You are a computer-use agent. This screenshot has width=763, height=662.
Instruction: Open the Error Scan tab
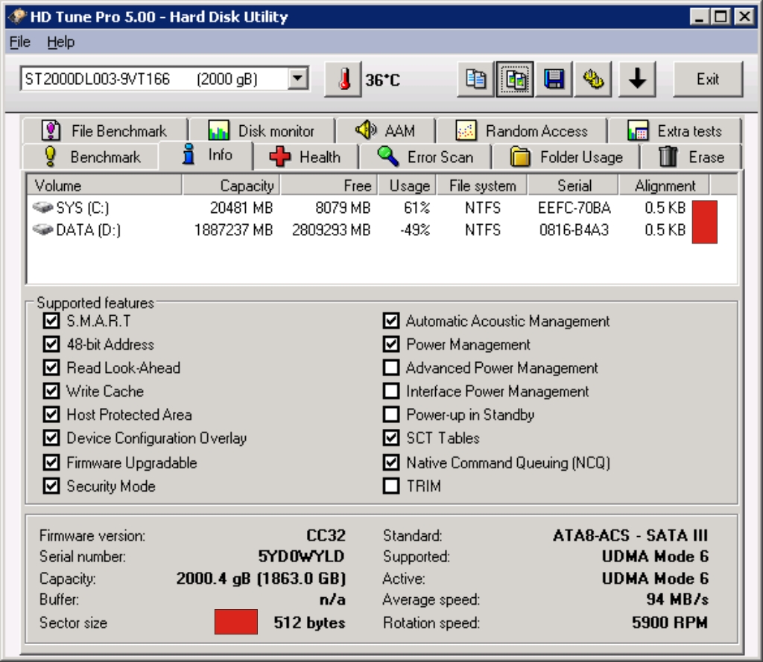(425, 156)
